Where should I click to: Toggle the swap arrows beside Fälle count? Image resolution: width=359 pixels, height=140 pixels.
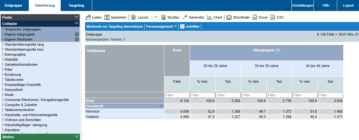tap(356, 34)
